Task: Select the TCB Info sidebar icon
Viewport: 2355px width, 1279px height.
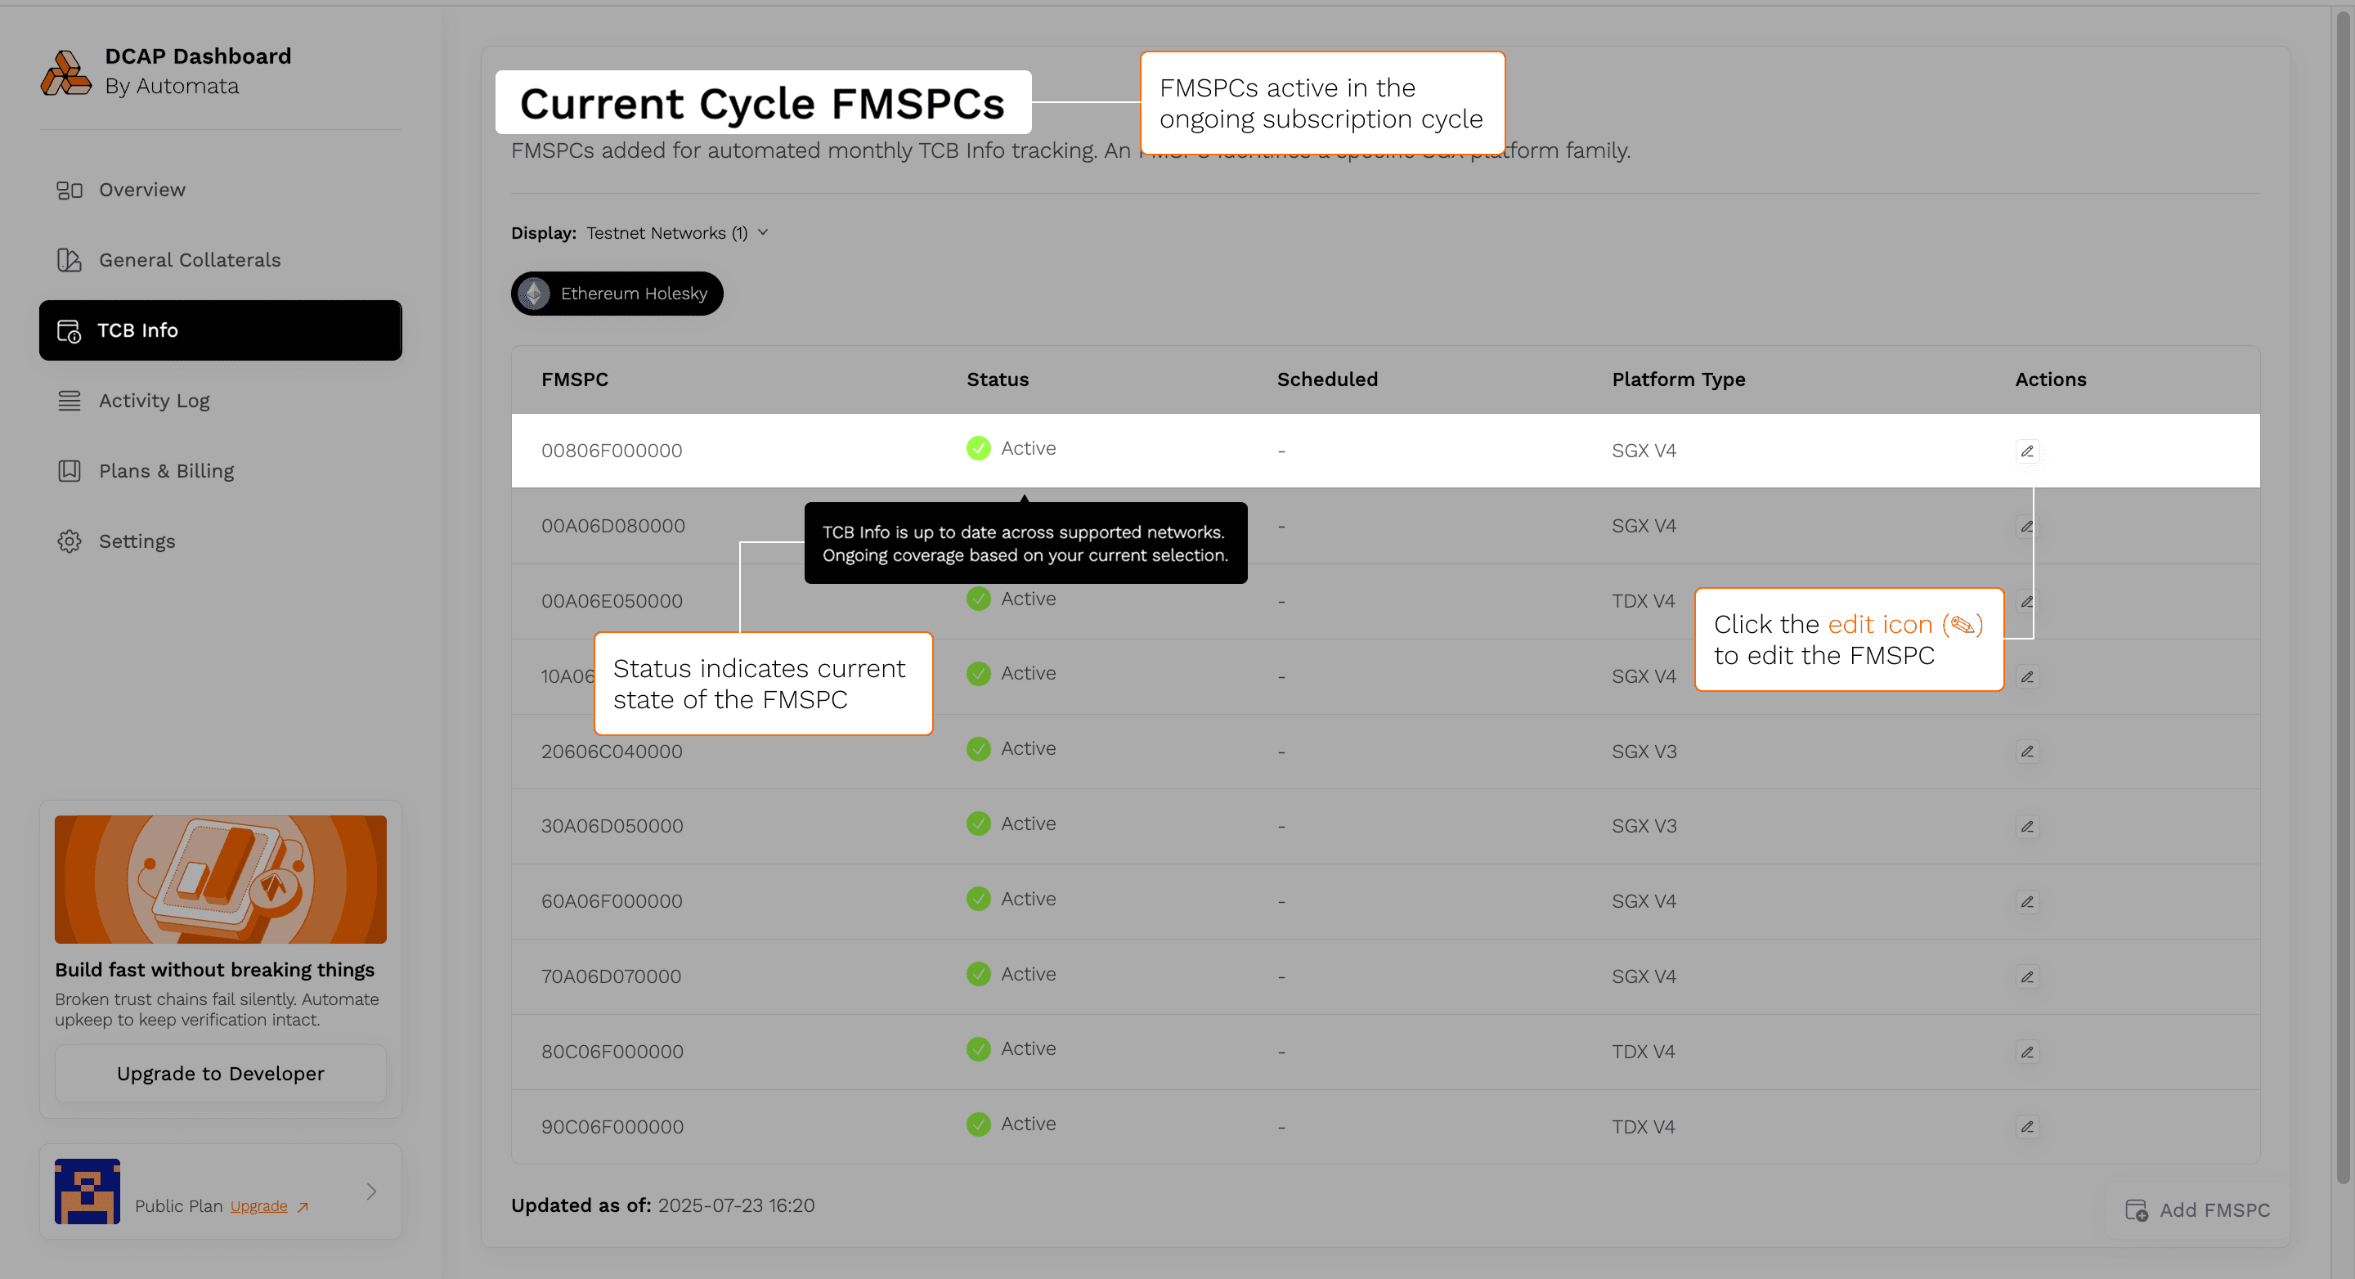Action: click(x=70, y=330)
